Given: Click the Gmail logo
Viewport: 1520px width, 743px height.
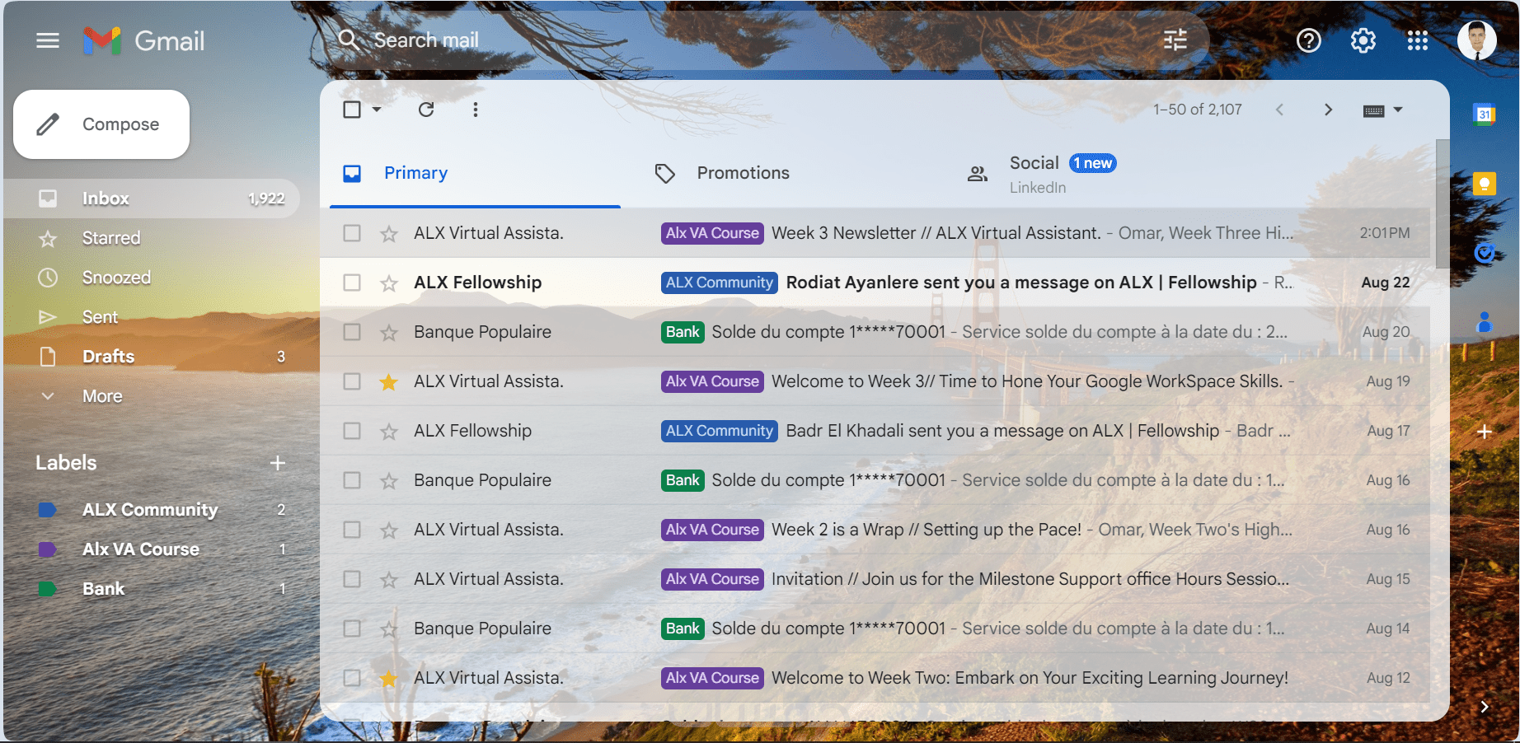Looking at the screenshot, I should point(144,40).
